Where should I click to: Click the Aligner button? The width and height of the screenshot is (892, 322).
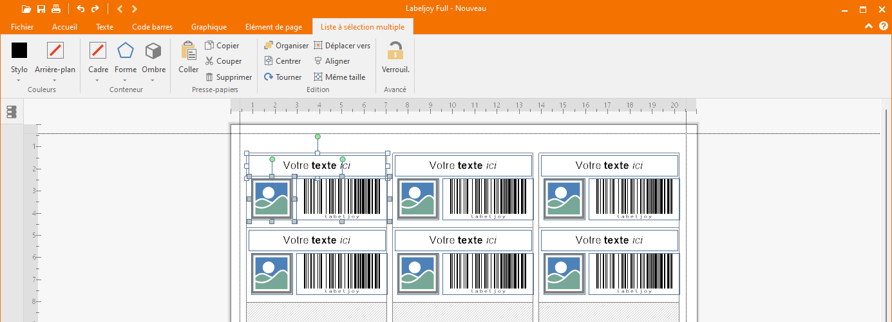[x=332, y=61]
